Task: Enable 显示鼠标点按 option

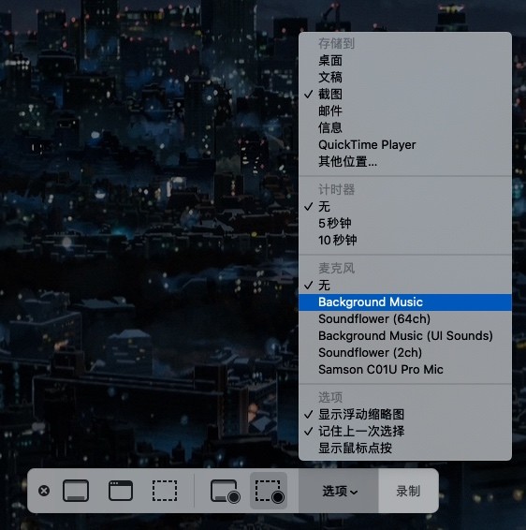Action: 405,449
